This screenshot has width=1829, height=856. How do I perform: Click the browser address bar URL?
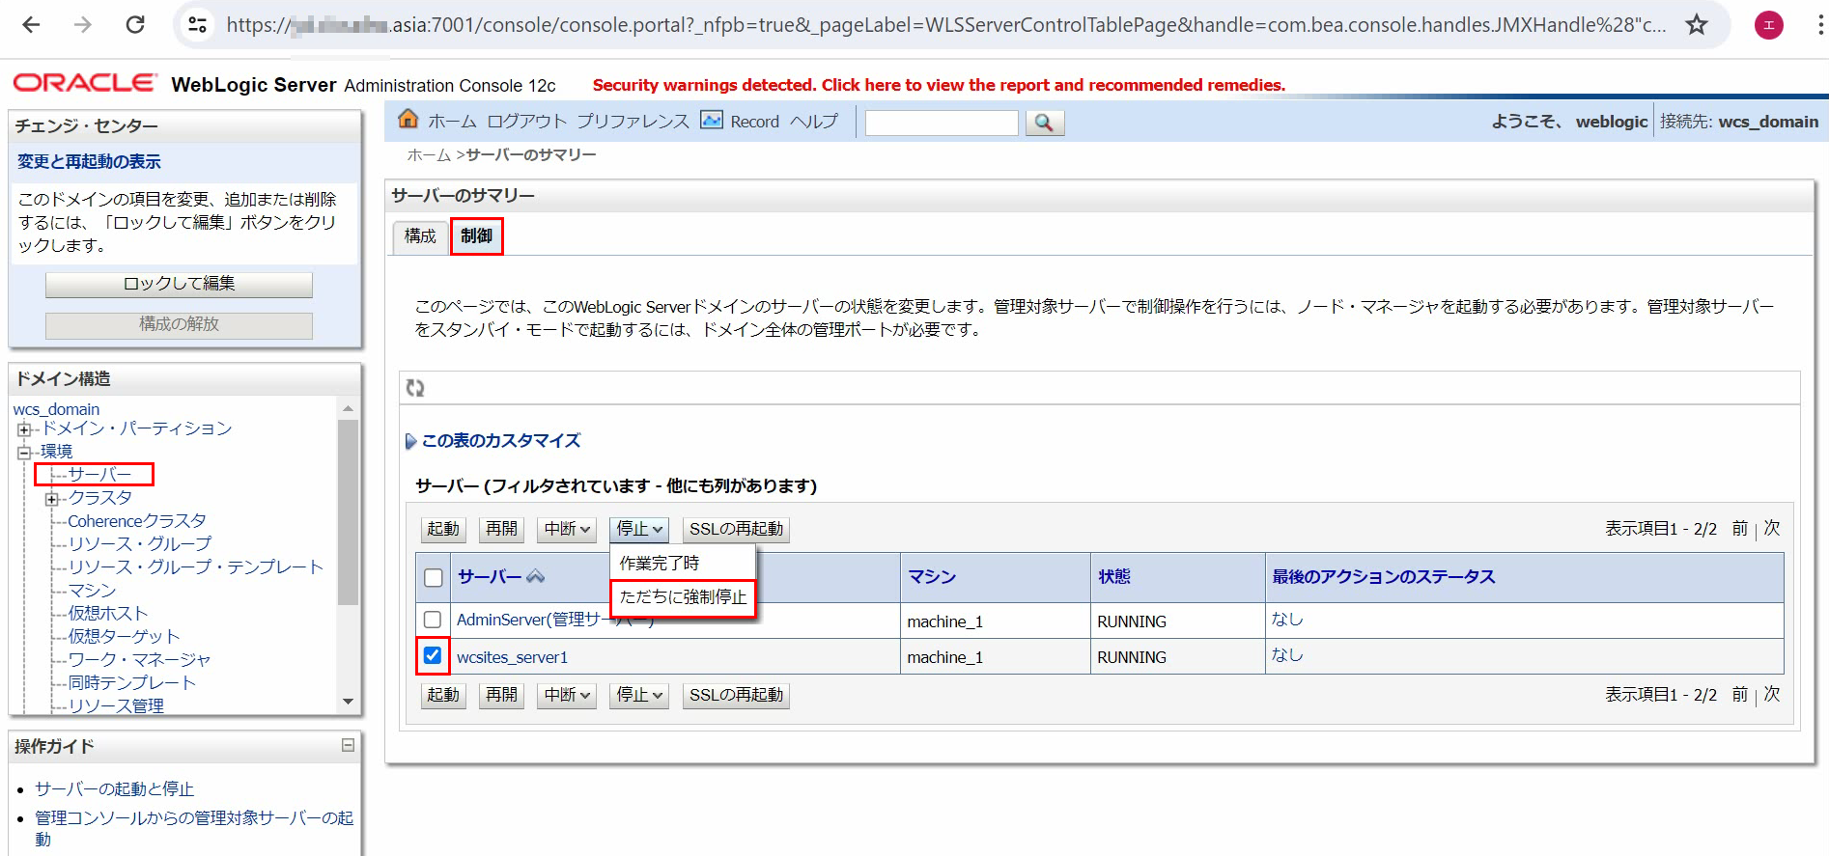click(x=946, y=25)
